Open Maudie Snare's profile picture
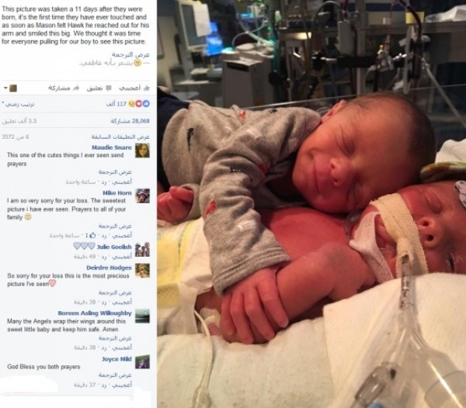The image size is (466, 408). 142,150
